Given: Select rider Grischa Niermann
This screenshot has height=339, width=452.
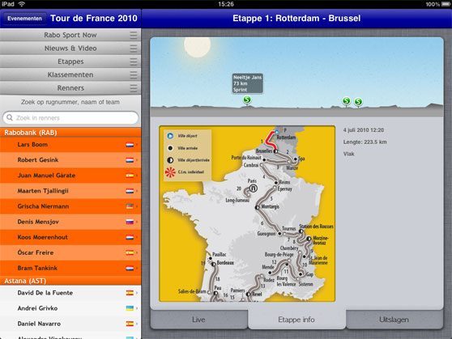Looking at the screenshot, I should point(70,206).
